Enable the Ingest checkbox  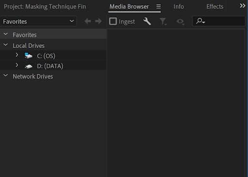tap(113, 21)
